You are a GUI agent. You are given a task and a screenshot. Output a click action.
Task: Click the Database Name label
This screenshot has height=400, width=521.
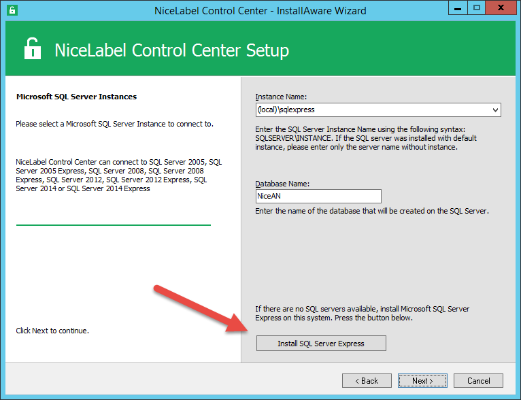282,184
